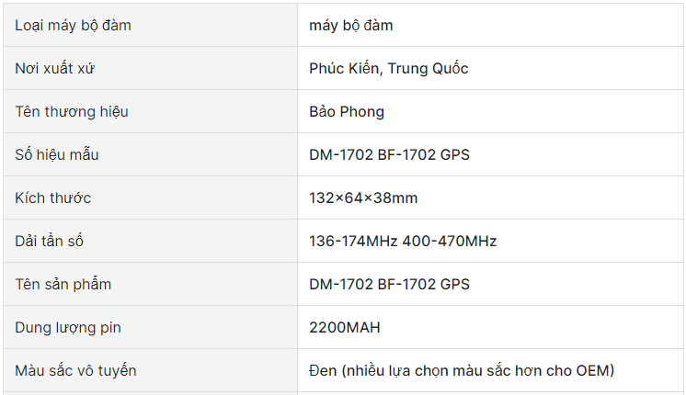Select model number value beside 'Số hiệu mẫu'
686x395 pixels.
[389, 154]
